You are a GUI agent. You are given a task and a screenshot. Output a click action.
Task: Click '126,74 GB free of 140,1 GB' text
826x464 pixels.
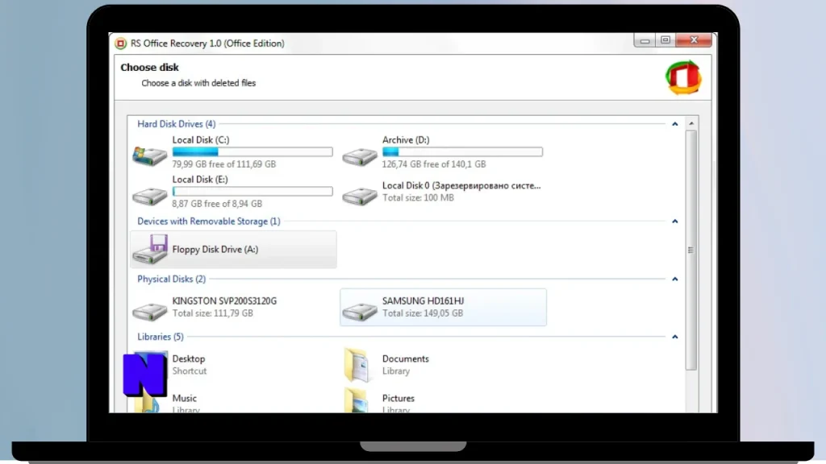[434, 164]
